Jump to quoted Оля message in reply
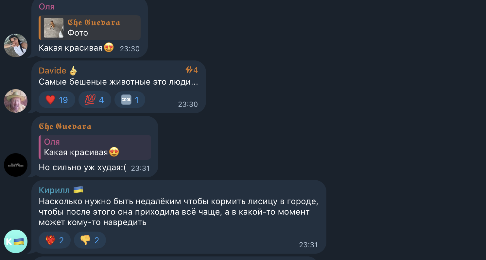This screenshot has height=260, width=486. click(x=95, y=147)
